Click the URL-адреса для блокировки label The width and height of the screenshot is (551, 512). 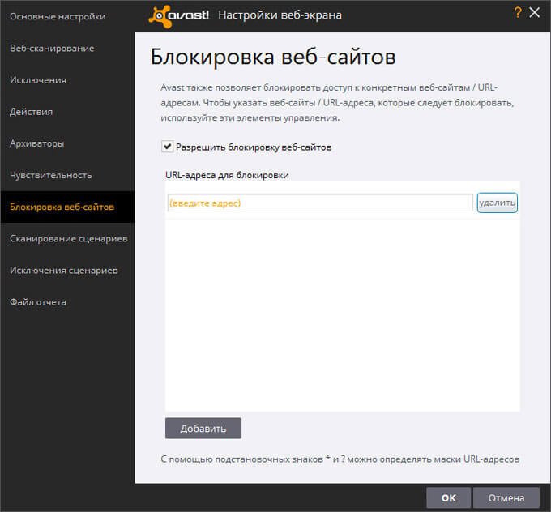227,175
